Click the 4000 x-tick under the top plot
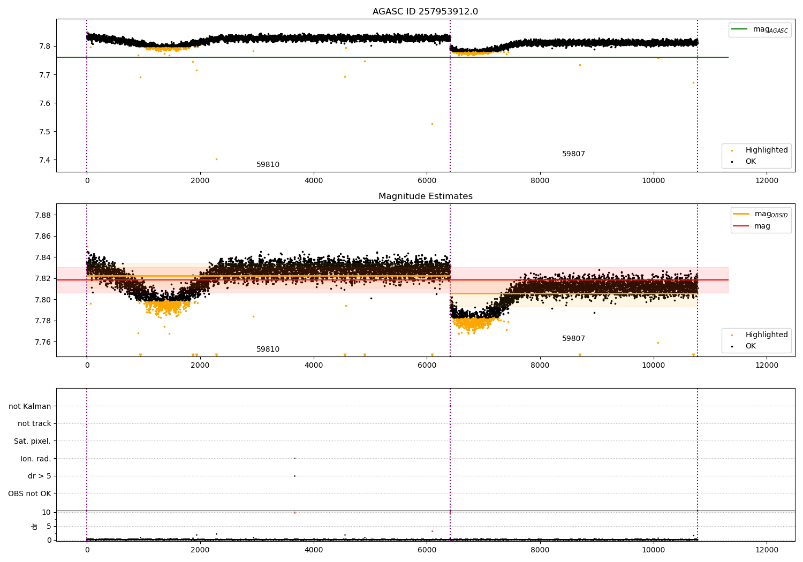803x562 pixels. 314,181
